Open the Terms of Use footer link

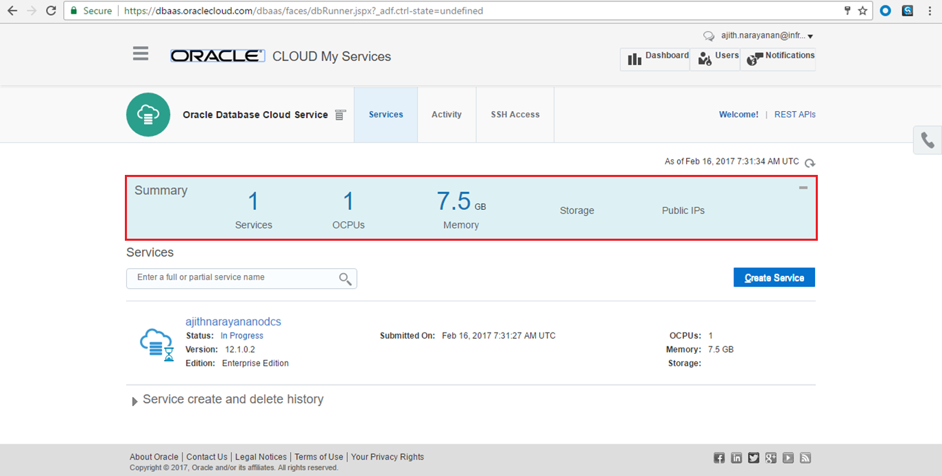tap(318, 457)
